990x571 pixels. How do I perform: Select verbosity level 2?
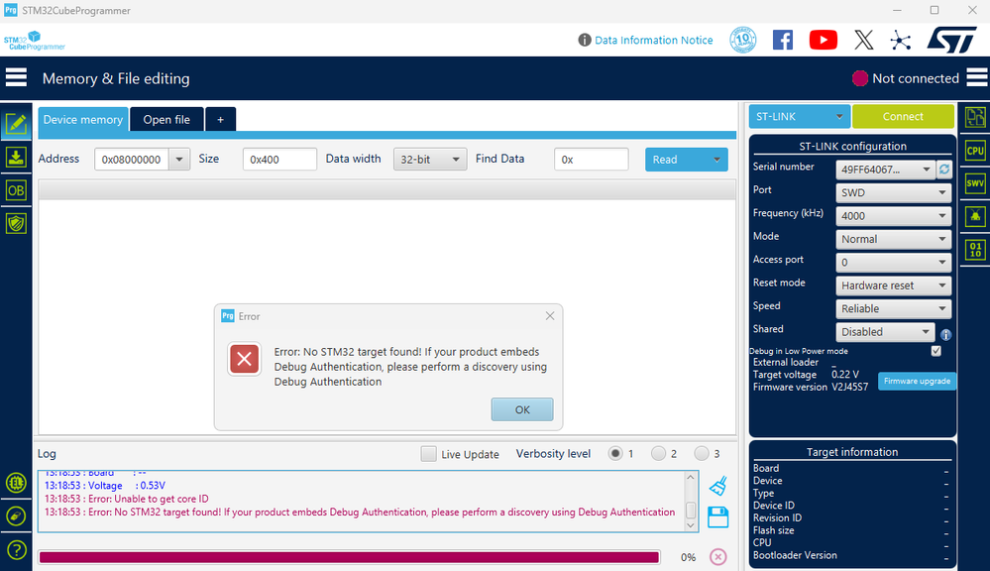click(658, 453)
